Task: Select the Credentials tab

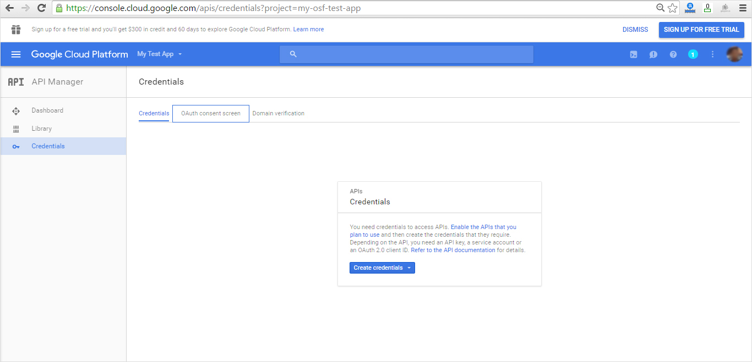Action: 154,114
